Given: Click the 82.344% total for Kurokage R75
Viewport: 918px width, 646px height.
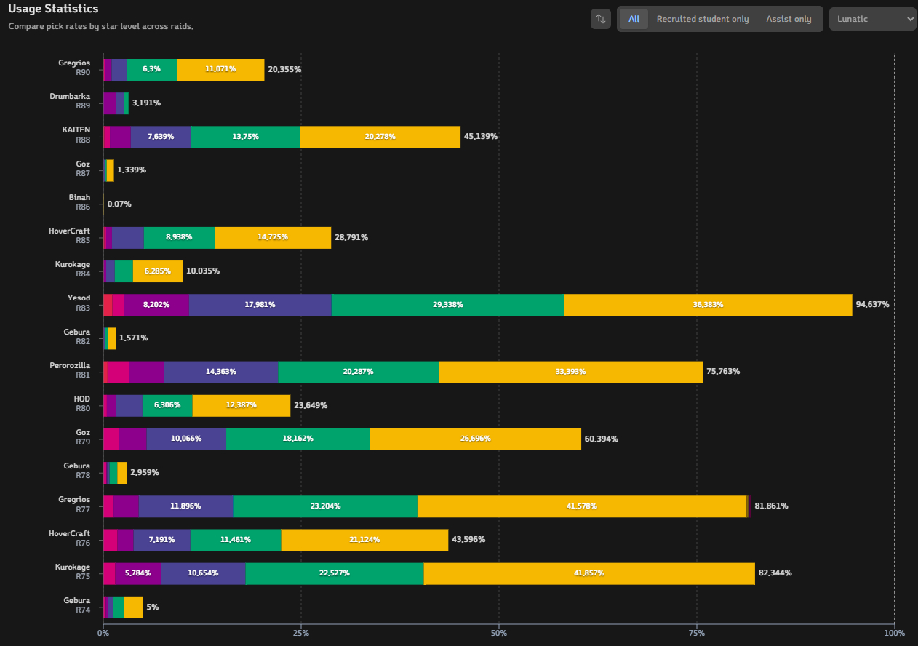Looking at the screenshot, I should point(775,573).
